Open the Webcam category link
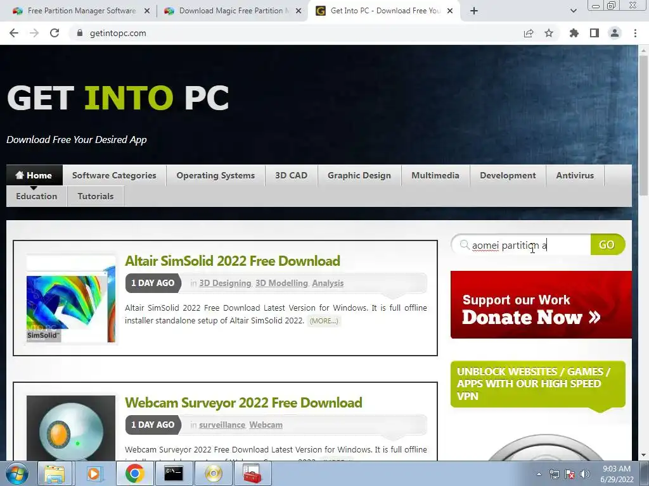 click(266, 425)
